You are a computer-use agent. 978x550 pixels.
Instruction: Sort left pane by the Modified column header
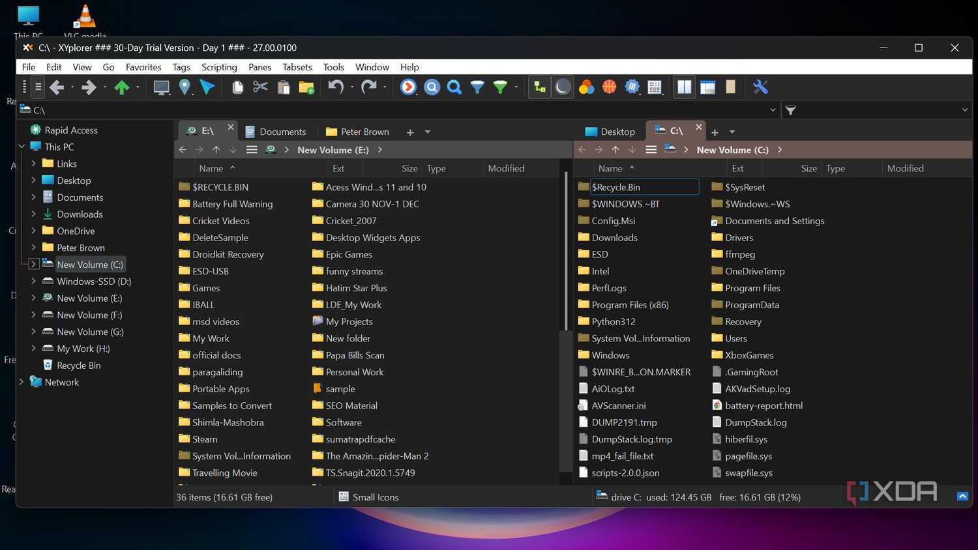pyautogui.click(x=506, y=168)
